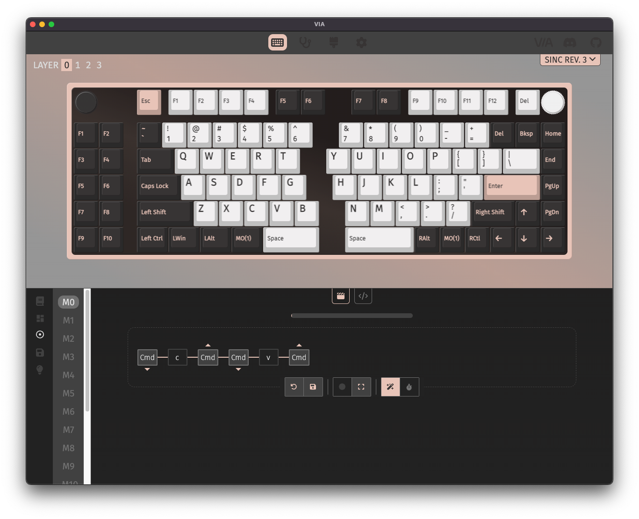Click the Enter key on keymap

click(511, 186)
